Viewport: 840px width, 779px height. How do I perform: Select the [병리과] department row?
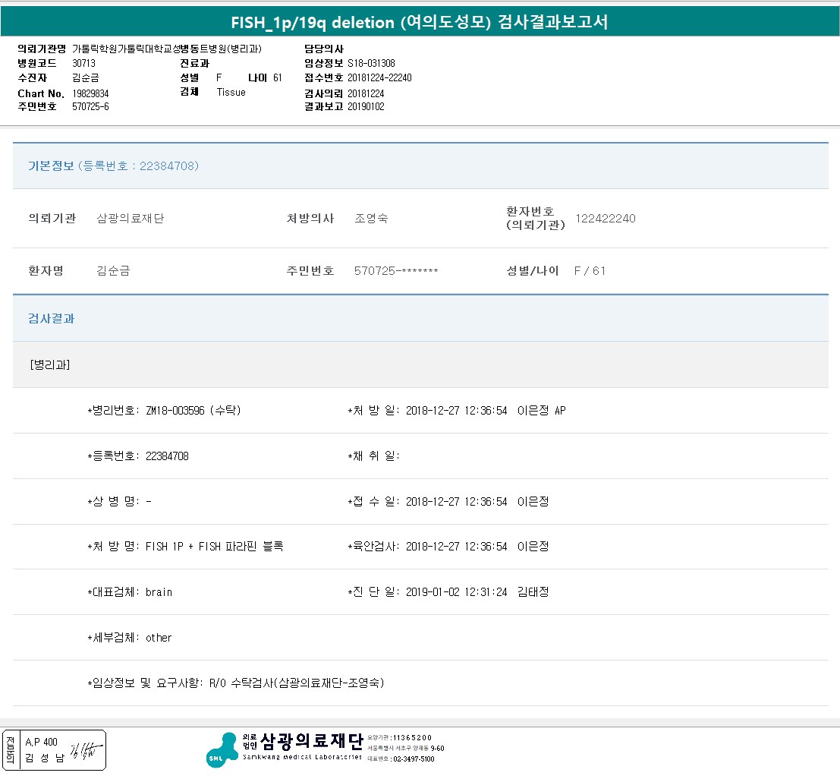pos(50,364)
